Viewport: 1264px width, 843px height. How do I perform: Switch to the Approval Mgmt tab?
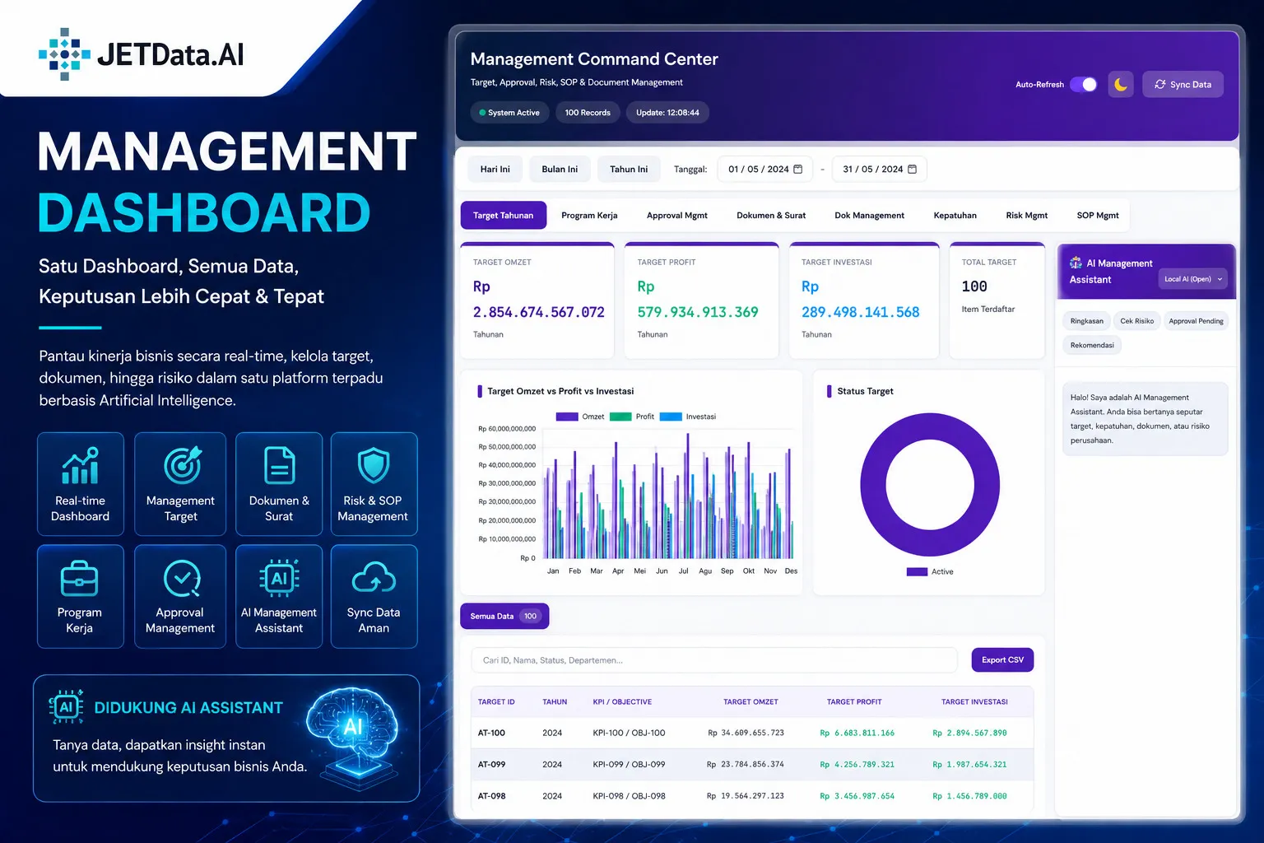coord(676,215)
